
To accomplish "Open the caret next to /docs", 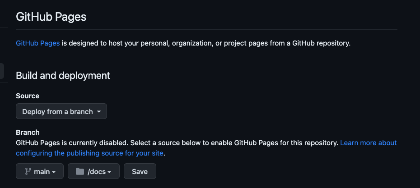I will point(109,172).
